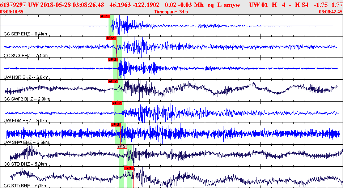Select the iP 1 pick flag on SEP trace
Screen dimensions: 343x188
coord(105,16)
